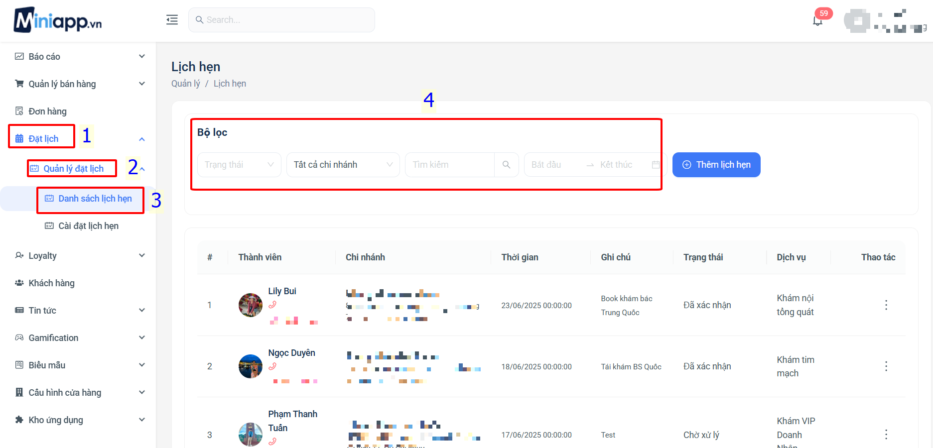
Task: Open Cài đặt lịch hẹn page
Action: pyautogui.click(x=88, y=226)
